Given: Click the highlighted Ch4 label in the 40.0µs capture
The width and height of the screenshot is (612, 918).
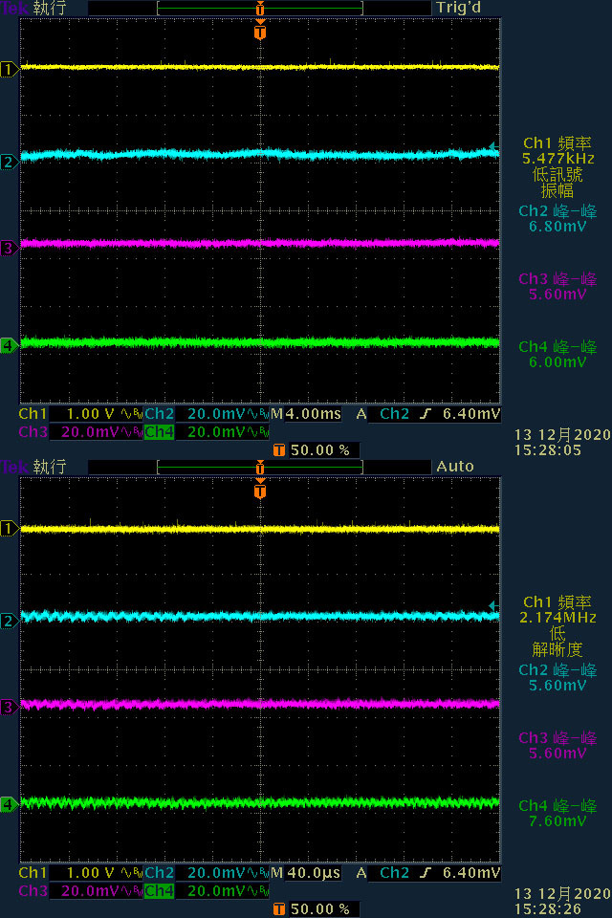Looking at the screenshot, I should tap(160, 891).
